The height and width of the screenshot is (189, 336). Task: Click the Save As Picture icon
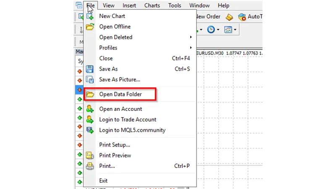(x=90, y=79)
